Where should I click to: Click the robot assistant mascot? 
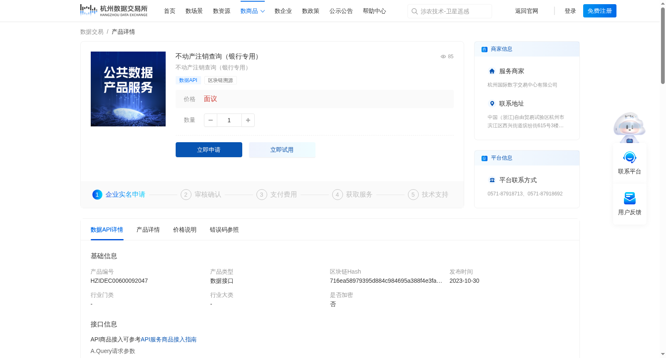[629, 127]
